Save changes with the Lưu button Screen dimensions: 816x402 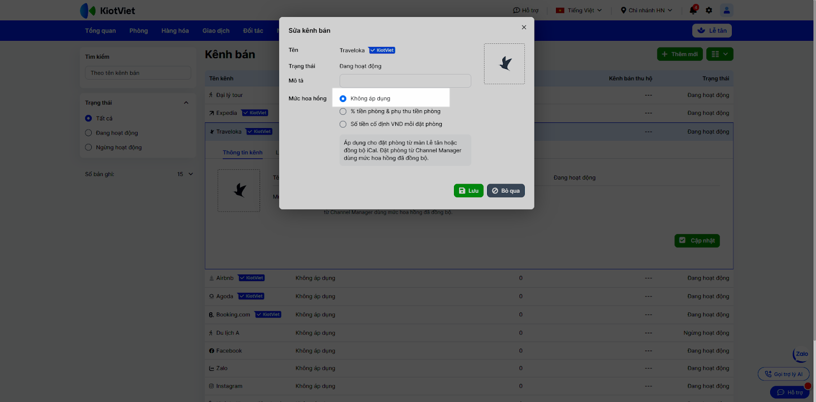pos(469,191)
